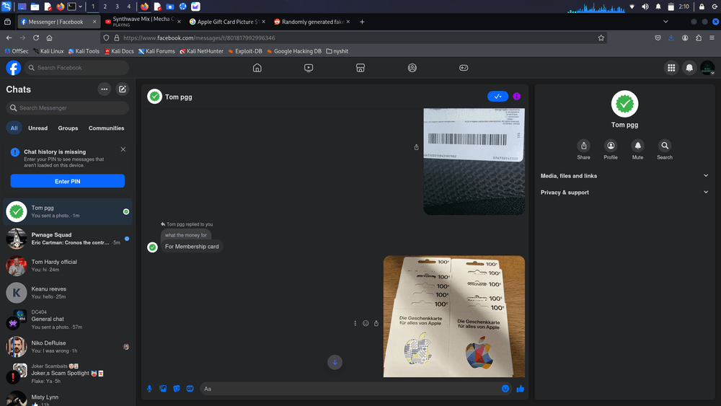Share Tom pgg contact from info panel

click(x=583, y=149)
